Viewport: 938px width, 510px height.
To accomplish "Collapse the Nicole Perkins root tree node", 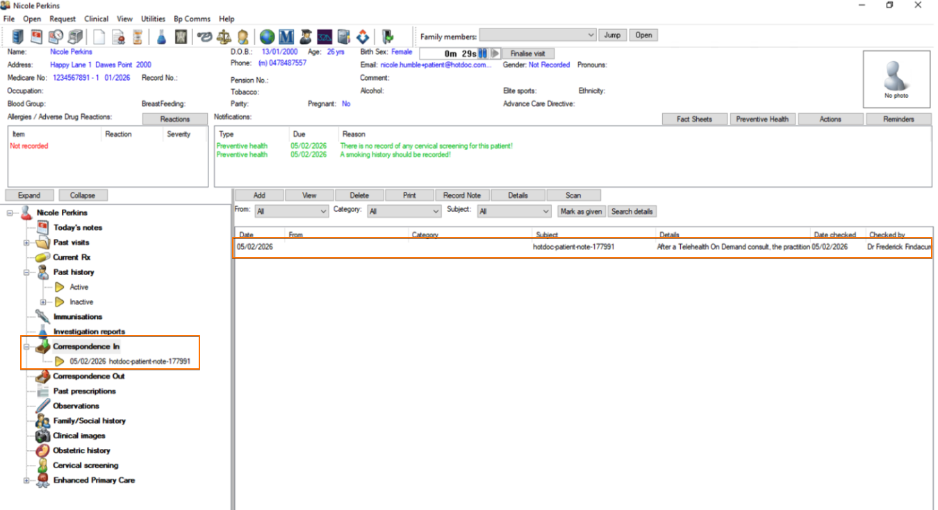I will [10, 213].
